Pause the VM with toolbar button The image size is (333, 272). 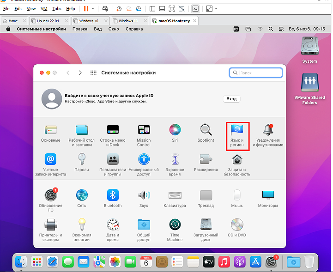click(86, 8)
